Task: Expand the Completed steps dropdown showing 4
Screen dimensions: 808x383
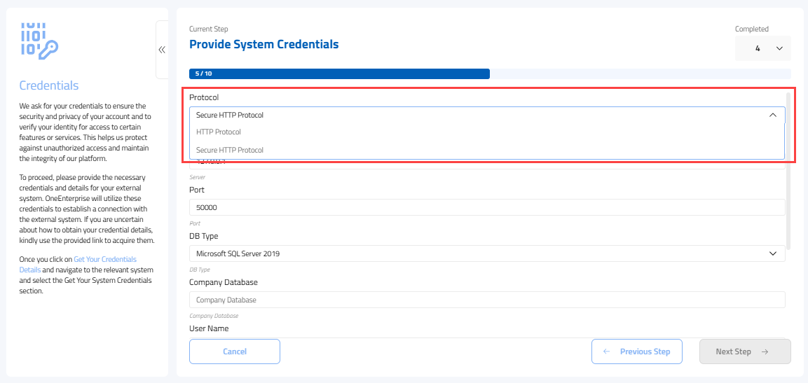Action: (x=762, y=48)
